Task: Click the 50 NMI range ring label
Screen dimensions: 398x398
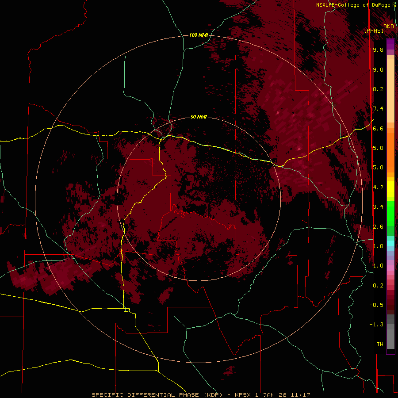Action: [199, 117]
